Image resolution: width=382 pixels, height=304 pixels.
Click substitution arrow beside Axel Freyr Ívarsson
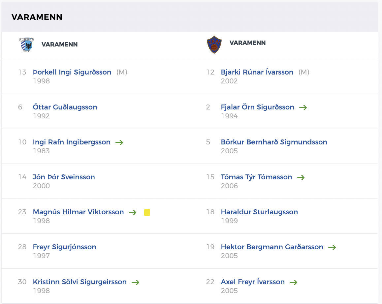pyautogui.click(x=293, y=282)
